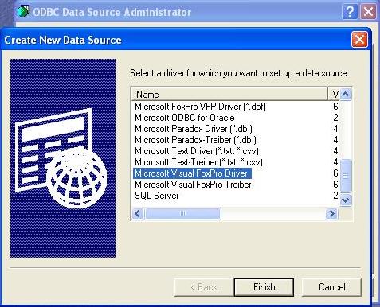The image size is (380, 307).
Task: Close the Create New Data Source dialog
Action: 359,40
